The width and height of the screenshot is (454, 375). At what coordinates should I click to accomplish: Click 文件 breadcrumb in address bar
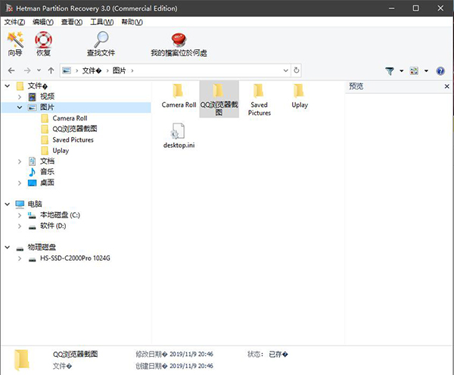point(92,70)
